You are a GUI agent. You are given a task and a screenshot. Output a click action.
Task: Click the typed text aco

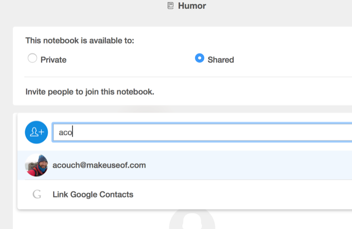[x=65, y=133]
